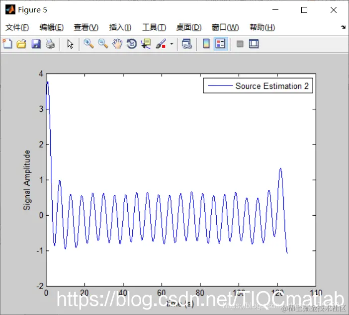Image resolution: width=349 pixels, height=315 pixels.
Task: Close the Figure 5 window
Action: (334, 10)
